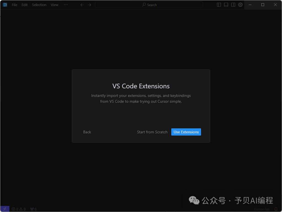Open the remote window indicator
Viewport: 282px width, 212px height.
pos(5,209)
